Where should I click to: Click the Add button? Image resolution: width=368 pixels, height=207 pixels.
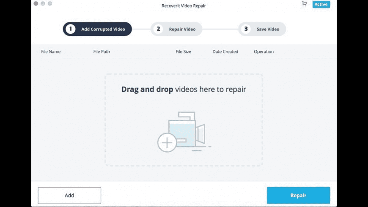[69, 195]
